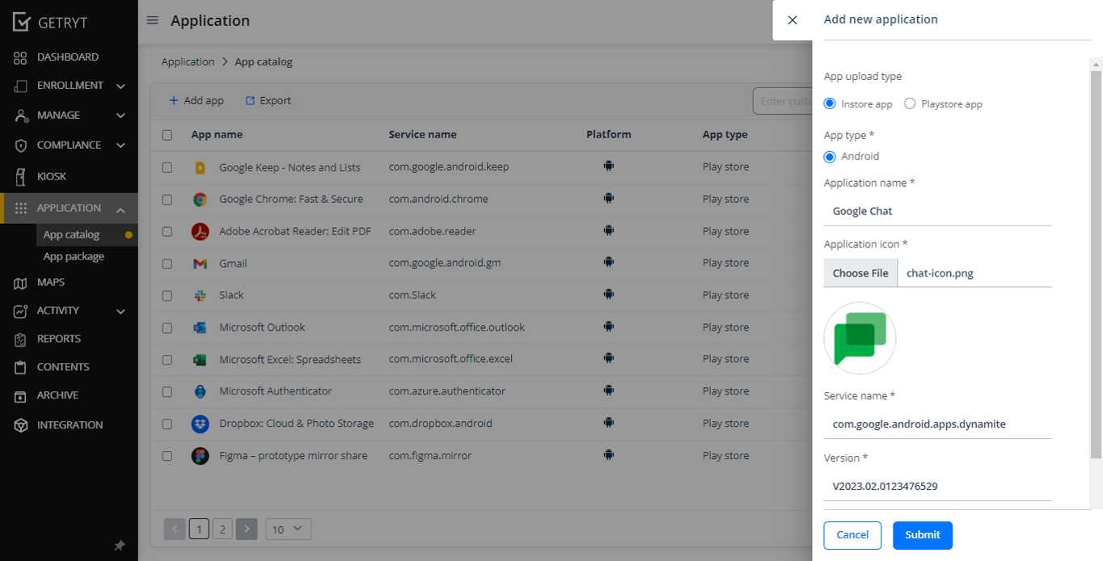Click the Slack app icon
Image resolution: width=1103 pixels, height=561 pixels.
(x=200, y=296)
